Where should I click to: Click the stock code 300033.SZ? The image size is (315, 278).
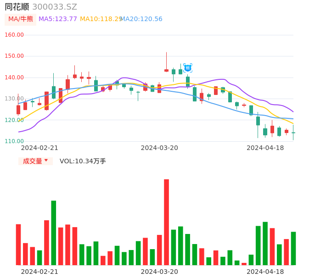pos(55,7)
